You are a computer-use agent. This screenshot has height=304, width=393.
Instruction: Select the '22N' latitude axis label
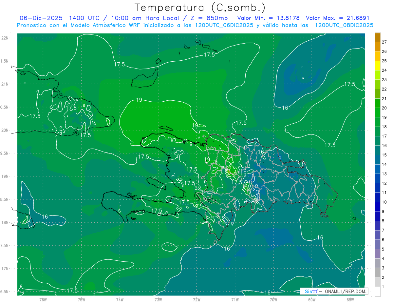click(x=5, y=38)
